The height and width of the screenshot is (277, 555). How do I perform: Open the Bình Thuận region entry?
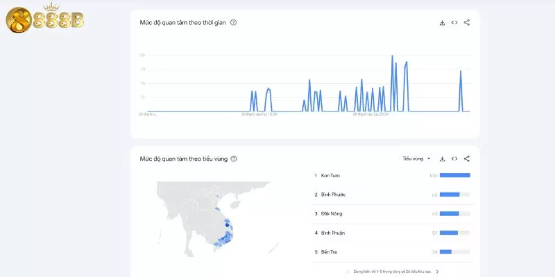point(333,233)
